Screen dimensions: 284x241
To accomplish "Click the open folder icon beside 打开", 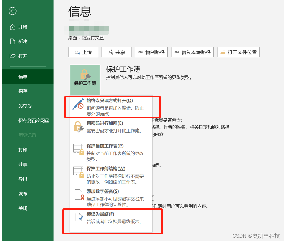I will [12, 56].
